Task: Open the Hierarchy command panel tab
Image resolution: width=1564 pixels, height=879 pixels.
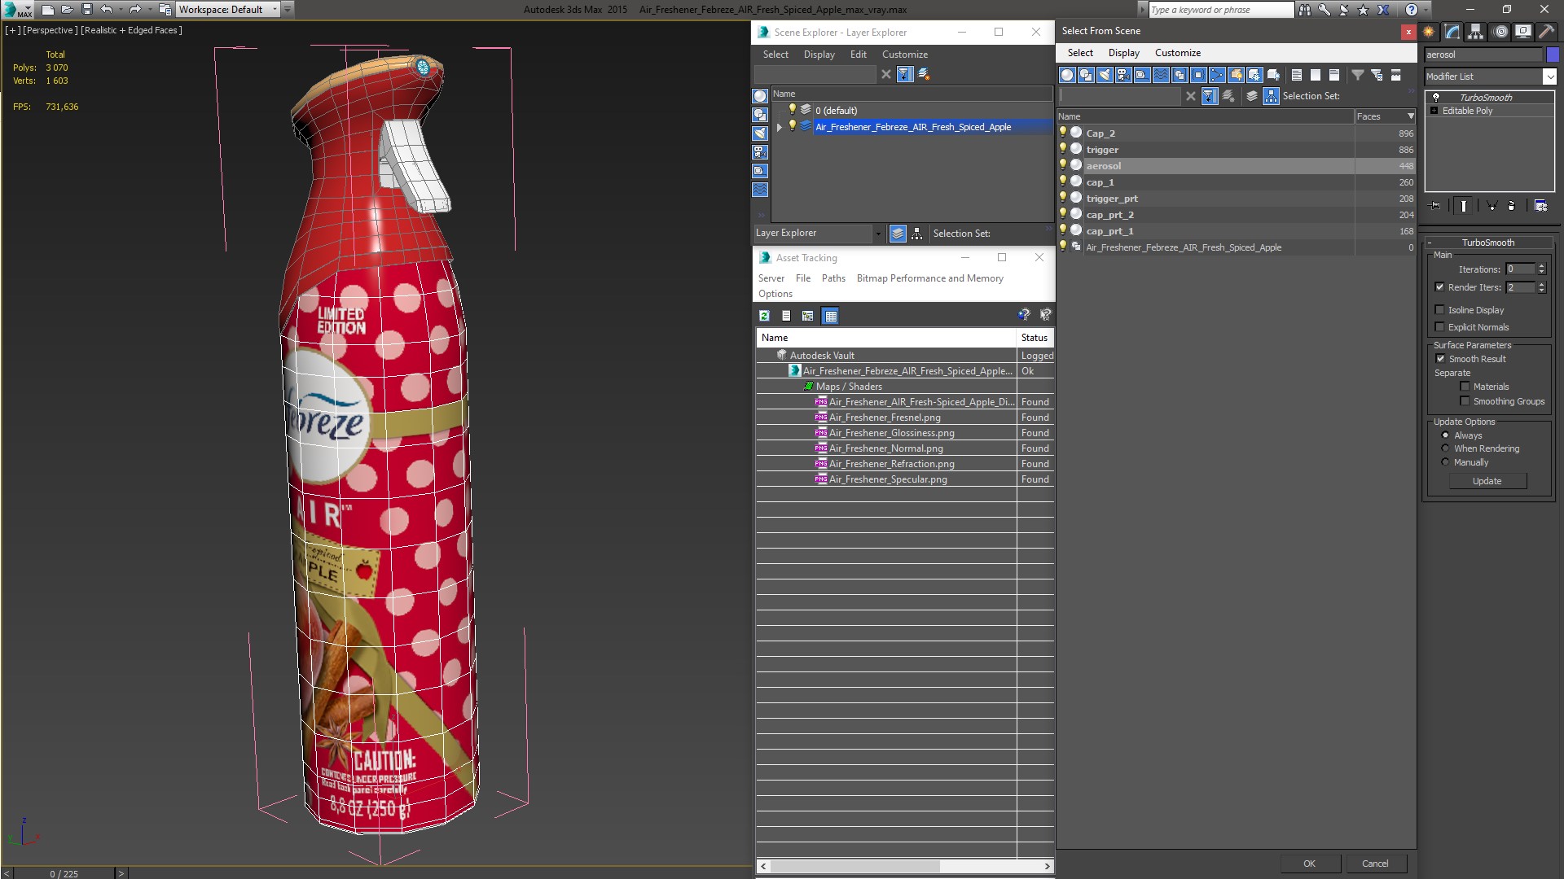Action: pyautogui.click(x=1476, y=32)
